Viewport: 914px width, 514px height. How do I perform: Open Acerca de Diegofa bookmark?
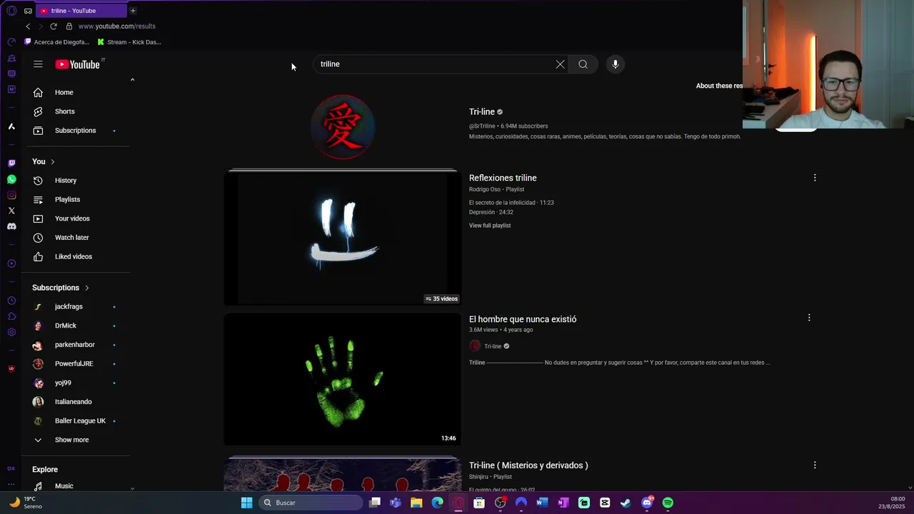57,42
